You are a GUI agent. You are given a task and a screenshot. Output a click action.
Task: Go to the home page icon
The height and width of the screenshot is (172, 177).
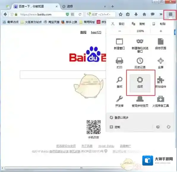click(x=144, y=14)
